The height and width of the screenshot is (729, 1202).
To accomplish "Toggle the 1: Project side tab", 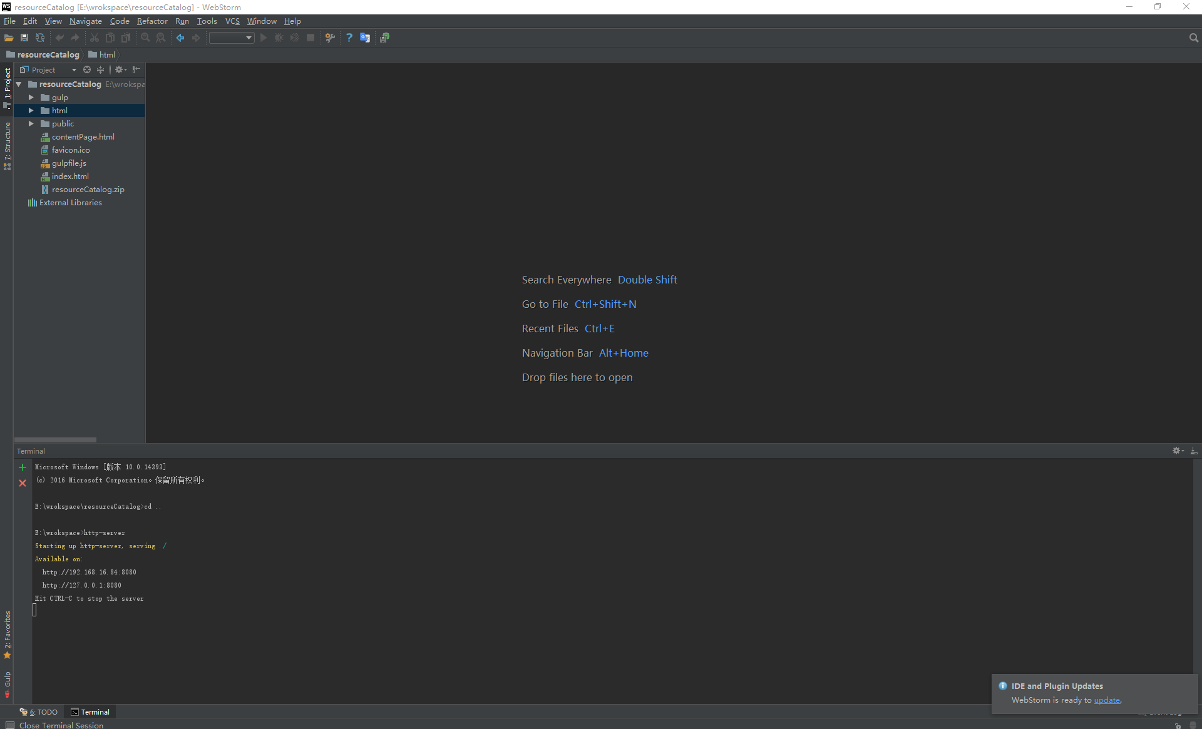I will [7, 88].
